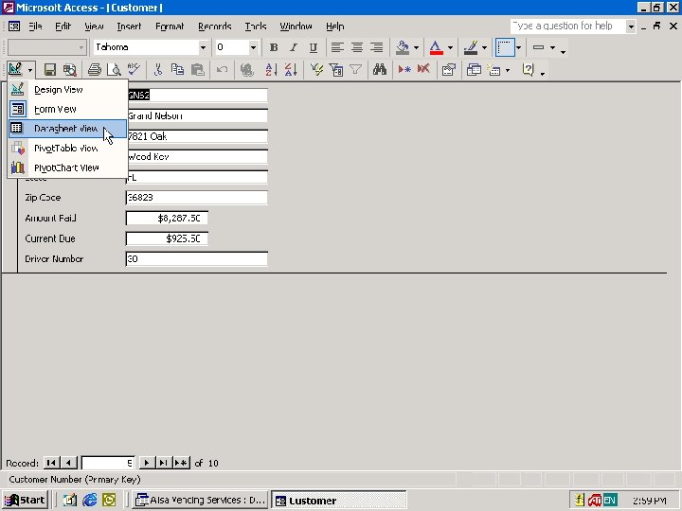Align text right
682x511 pixels.
point(376,47)
